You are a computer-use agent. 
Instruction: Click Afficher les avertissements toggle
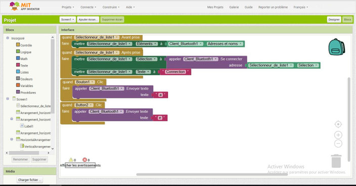point(80,165)
